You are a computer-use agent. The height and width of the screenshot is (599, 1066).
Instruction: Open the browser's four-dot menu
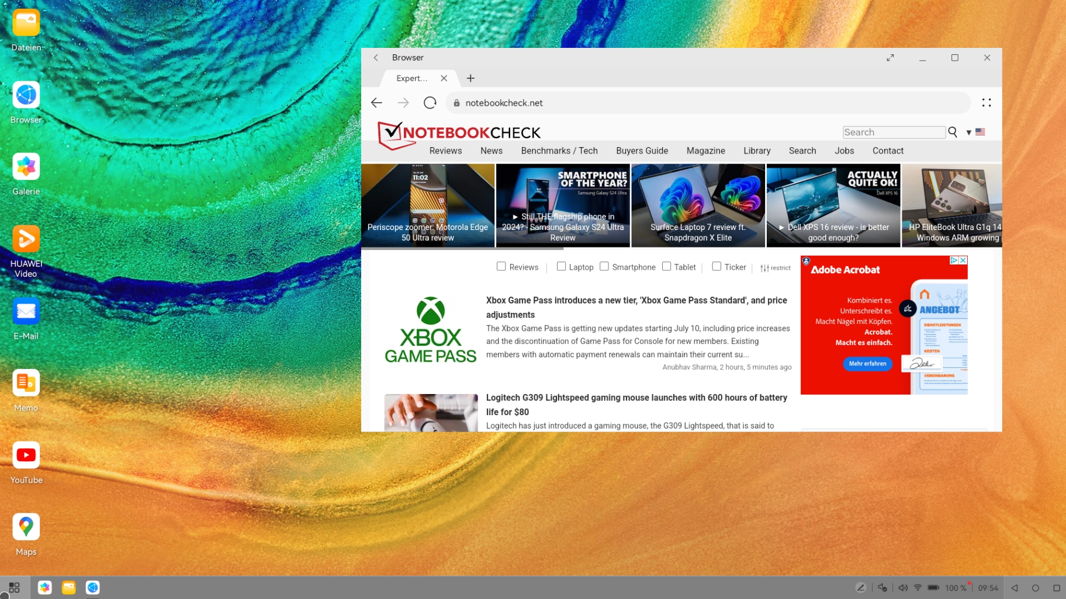(987, 103)
